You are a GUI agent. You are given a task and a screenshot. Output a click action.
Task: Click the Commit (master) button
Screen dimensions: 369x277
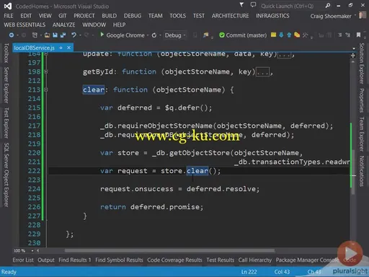click(243, 35)
